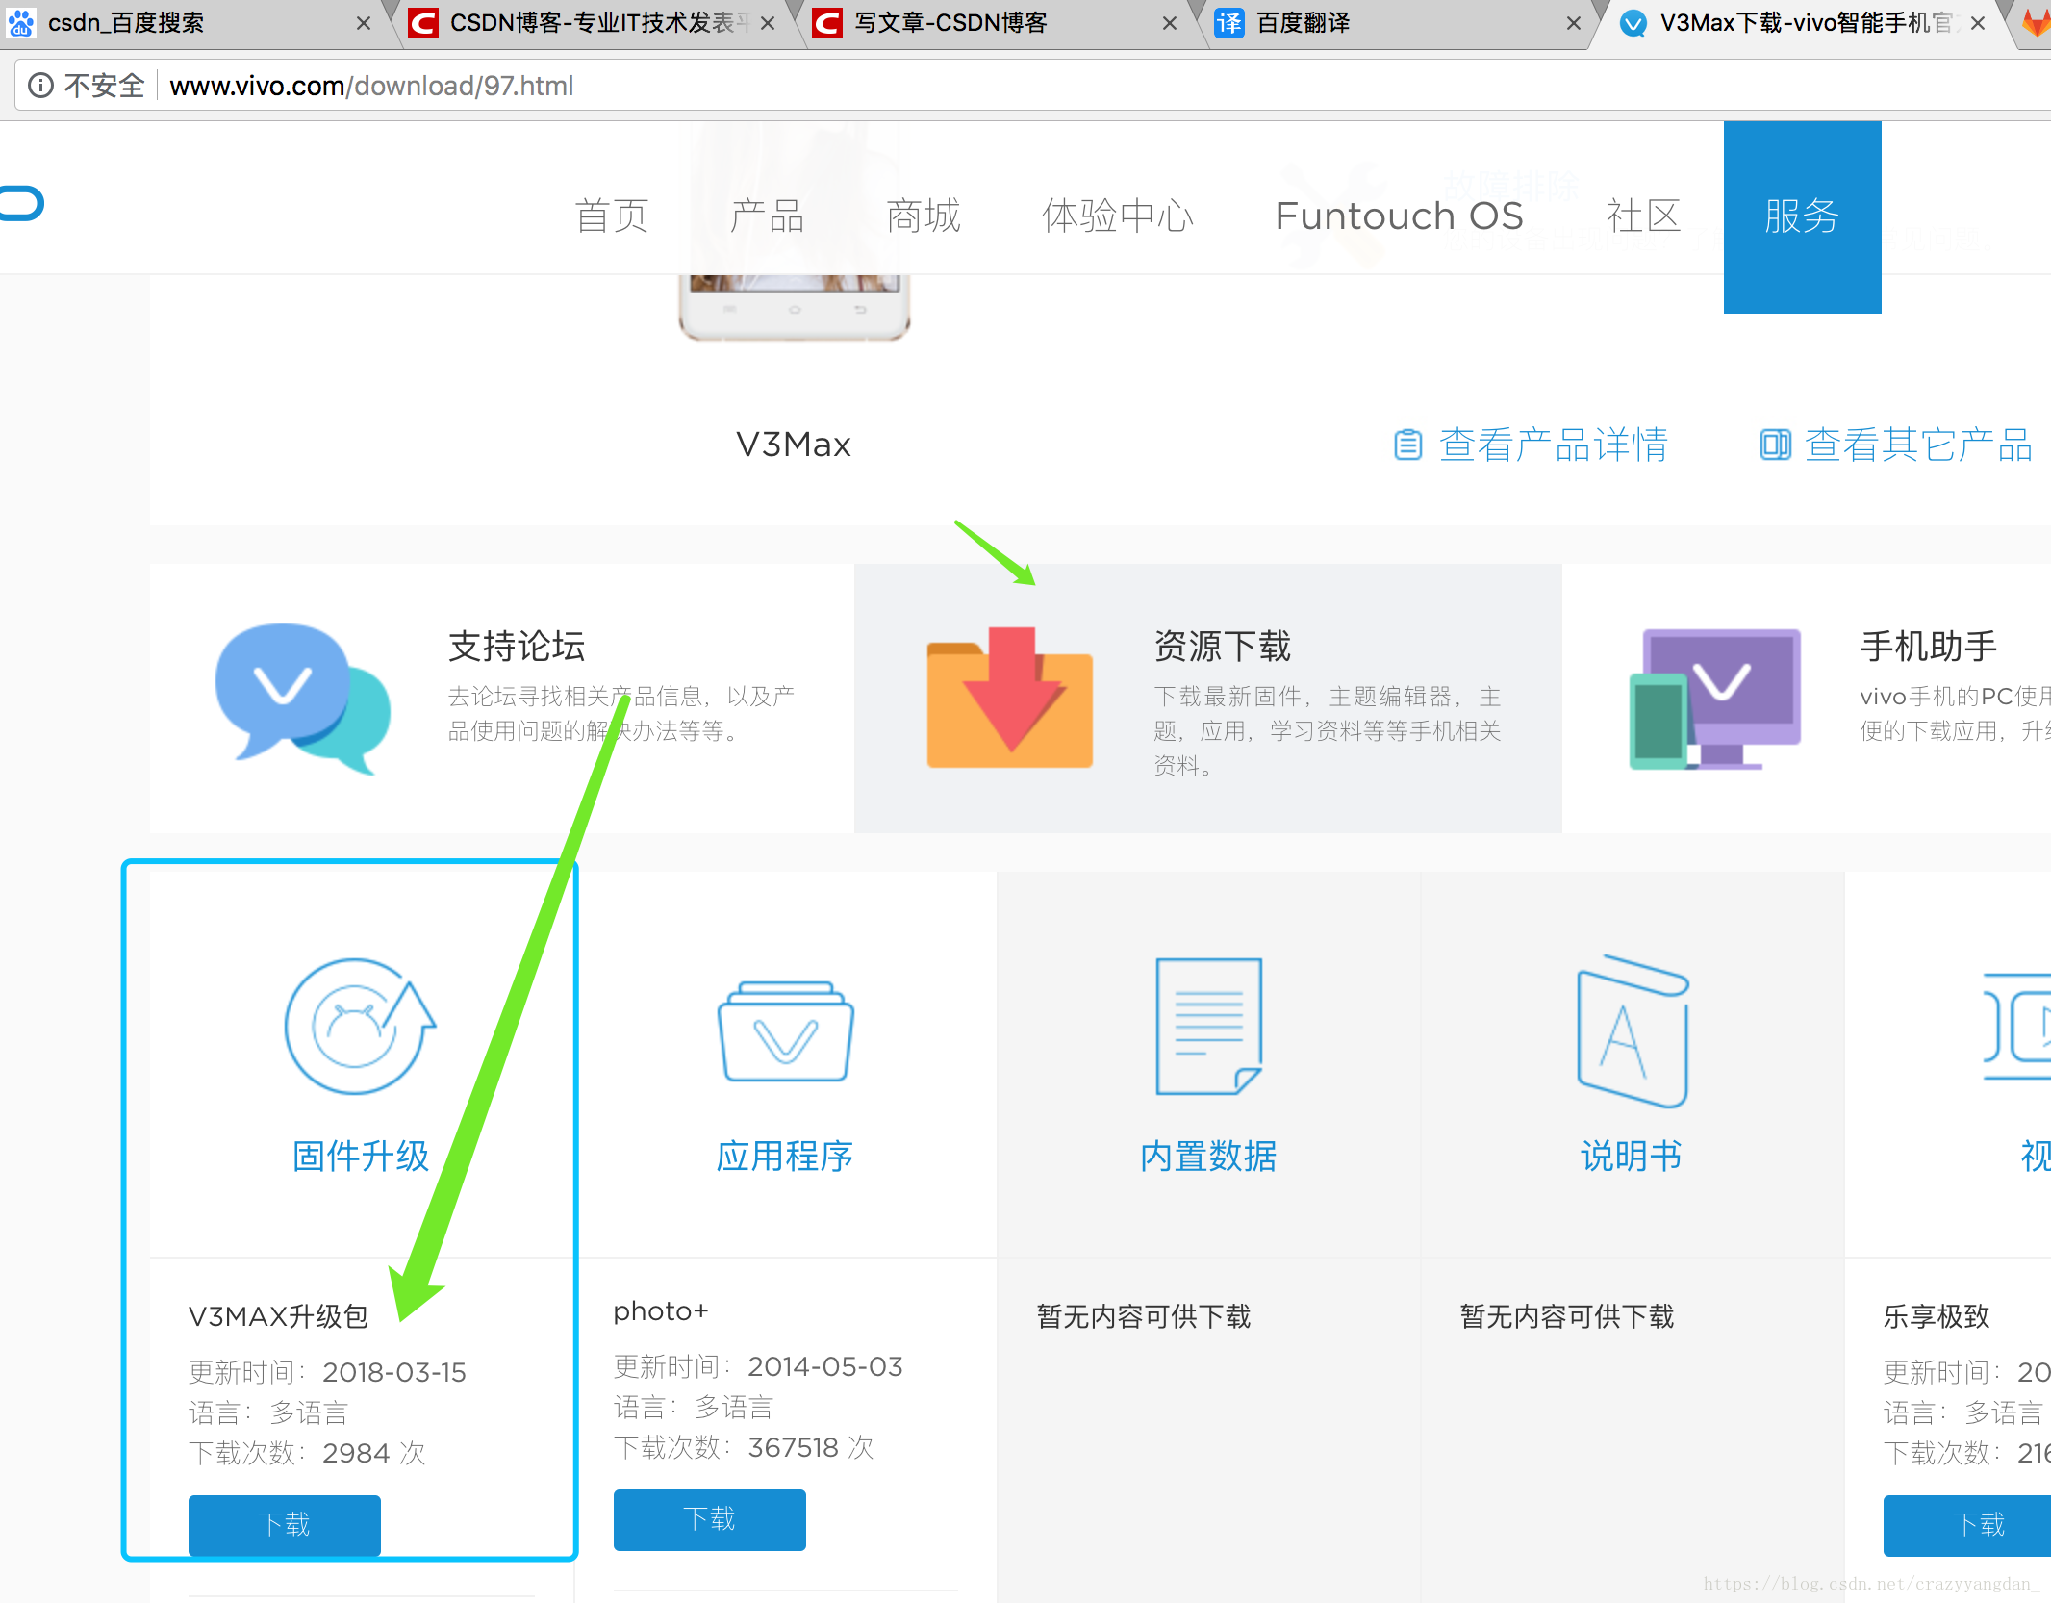Open the 社区 navigation item

click(x=1644, y=216)
